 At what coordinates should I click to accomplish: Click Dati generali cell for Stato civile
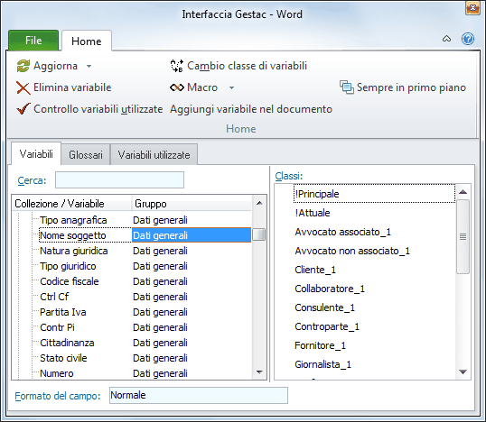(x=160, y=358)
